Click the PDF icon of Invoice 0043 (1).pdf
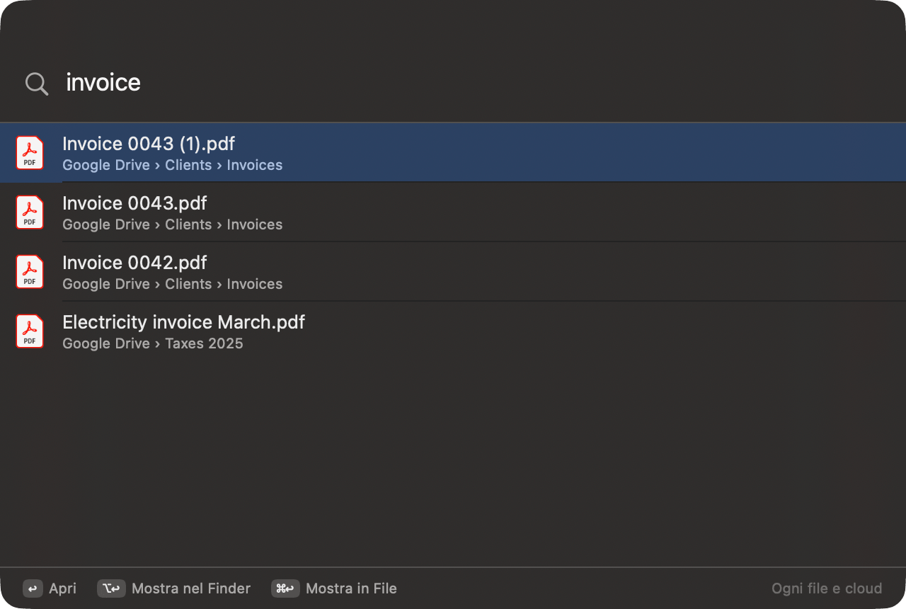The image size is (906, 609). point(30,153)
